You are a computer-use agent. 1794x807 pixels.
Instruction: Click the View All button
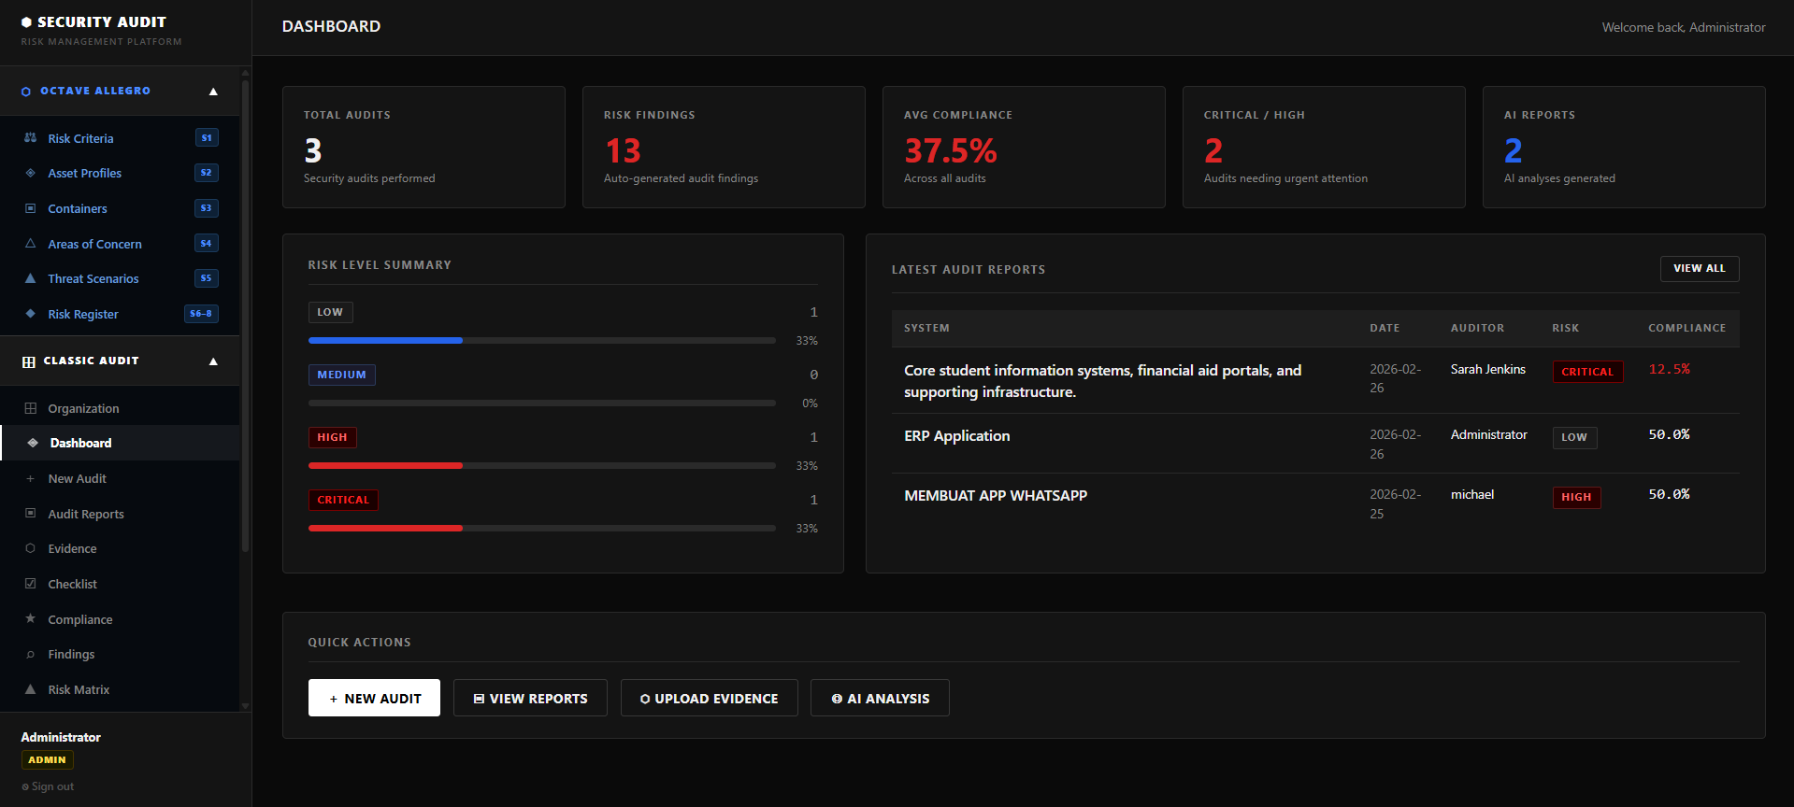[1700, 269]
